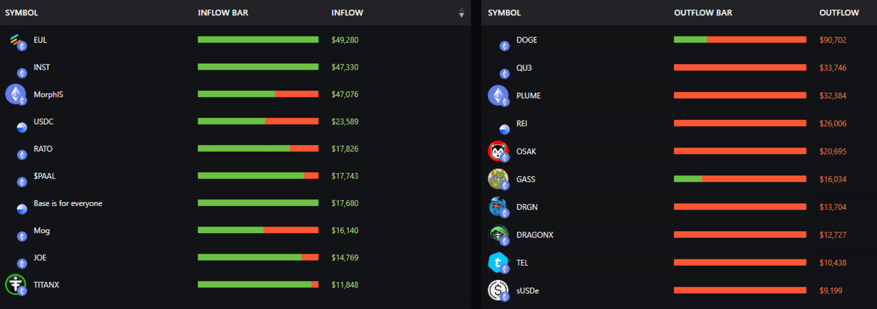Click the $14,769 inflow value
Viewport: 877px width, 309px height.
(345, 257)
